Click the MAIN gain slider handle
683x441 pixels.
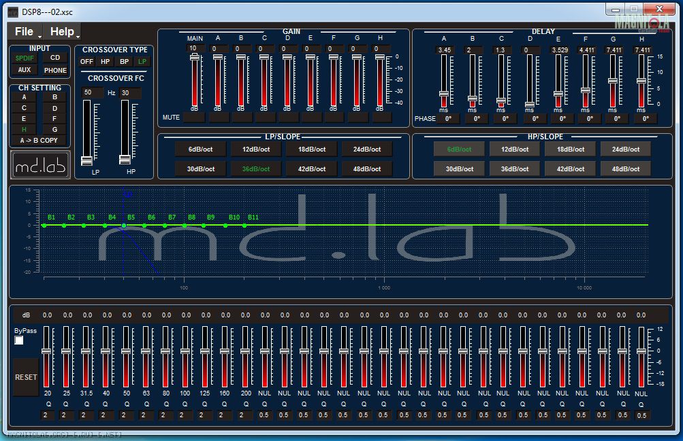[194, 57]
